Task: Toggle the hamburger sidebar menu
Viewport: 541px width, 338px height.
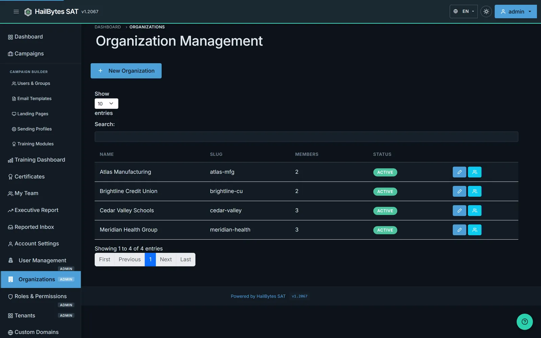Action: 16,11
